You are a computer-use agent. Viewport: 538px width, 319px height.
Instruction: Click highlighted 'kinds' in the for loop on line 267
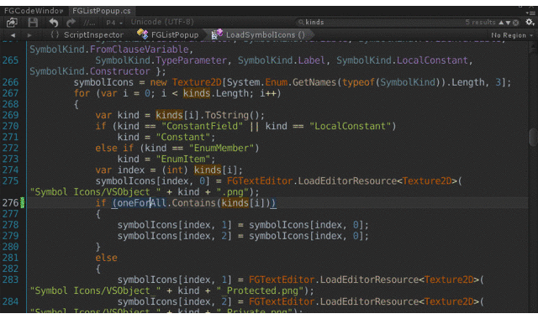pyautogui.click(x=196, y=93)
